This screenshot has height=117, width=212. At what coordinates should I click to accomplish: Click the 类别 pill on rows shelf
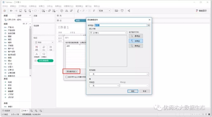tap(80, 21)
